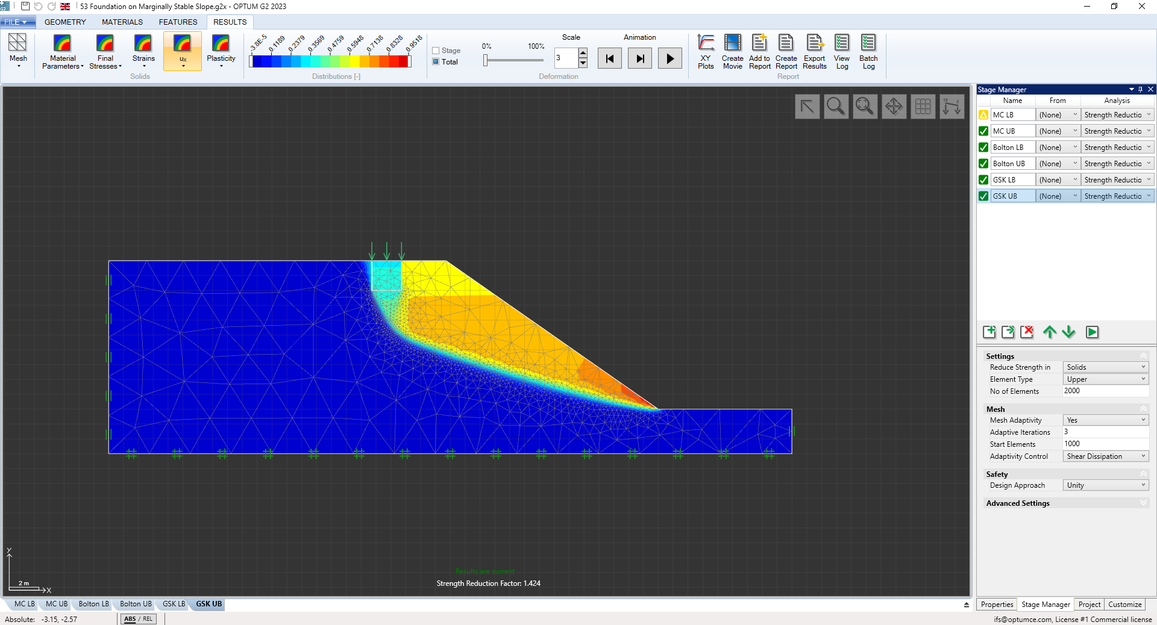Open the Mesh display options
This screenshot has width=1157, height=625.
pyautogui.click(x=18, y=51)
